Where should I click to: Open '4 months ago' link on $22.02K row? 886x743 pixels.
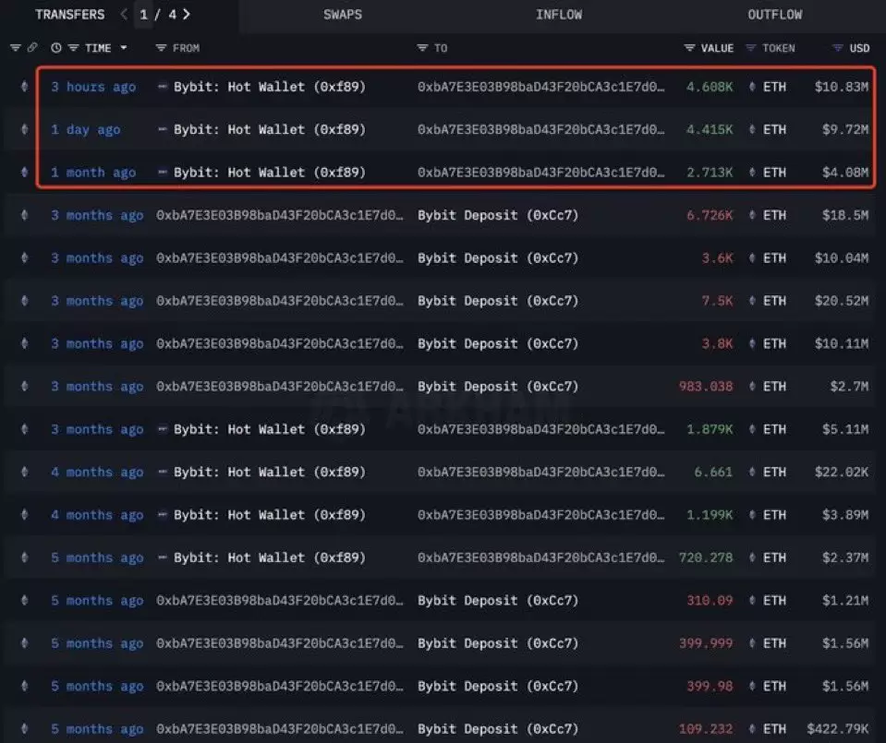click(x=97, y=473)
